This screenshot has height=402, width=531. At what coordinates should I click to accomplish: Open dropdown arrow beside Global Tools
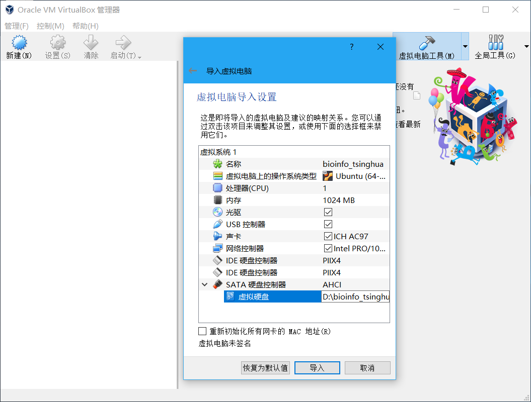pos(526,46)
